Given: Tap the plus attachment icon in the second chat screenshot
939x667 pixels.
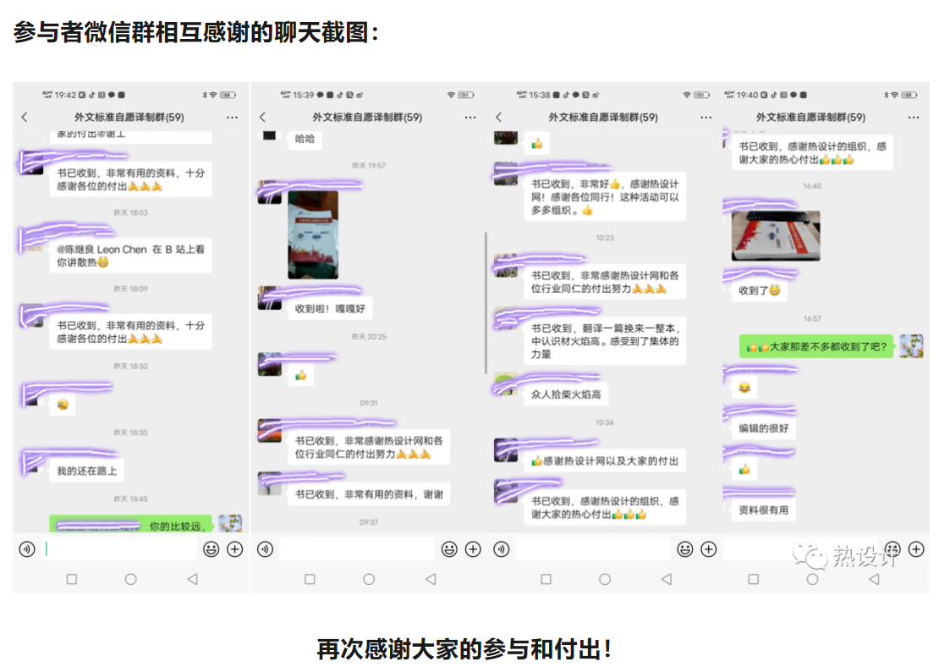Looking at the screenshot, I should coord(473,549).
